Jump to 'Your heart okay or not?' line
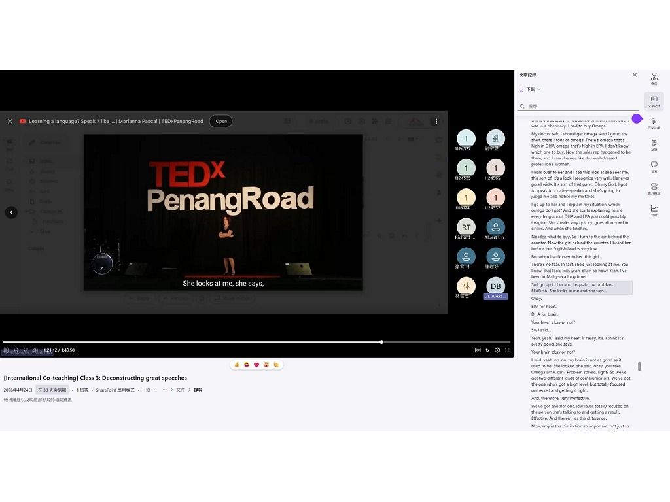 coord(553,322)
